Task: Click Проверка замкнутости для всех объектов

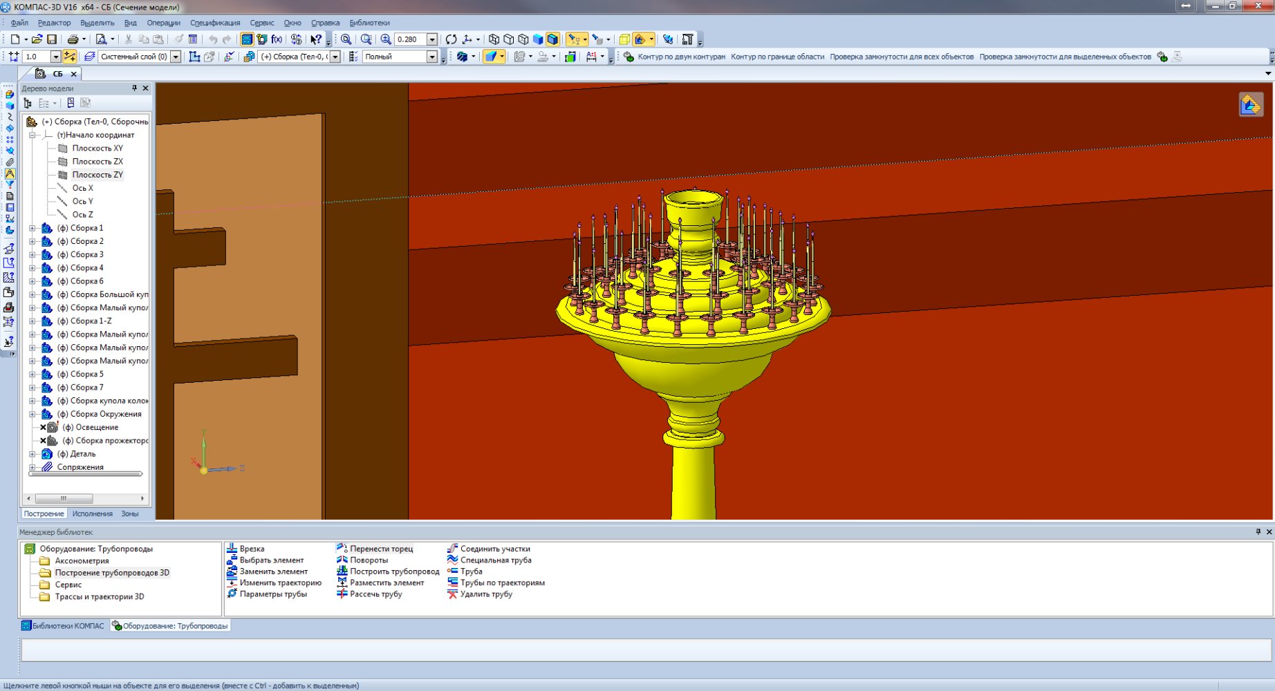Action: coord(902,57)
